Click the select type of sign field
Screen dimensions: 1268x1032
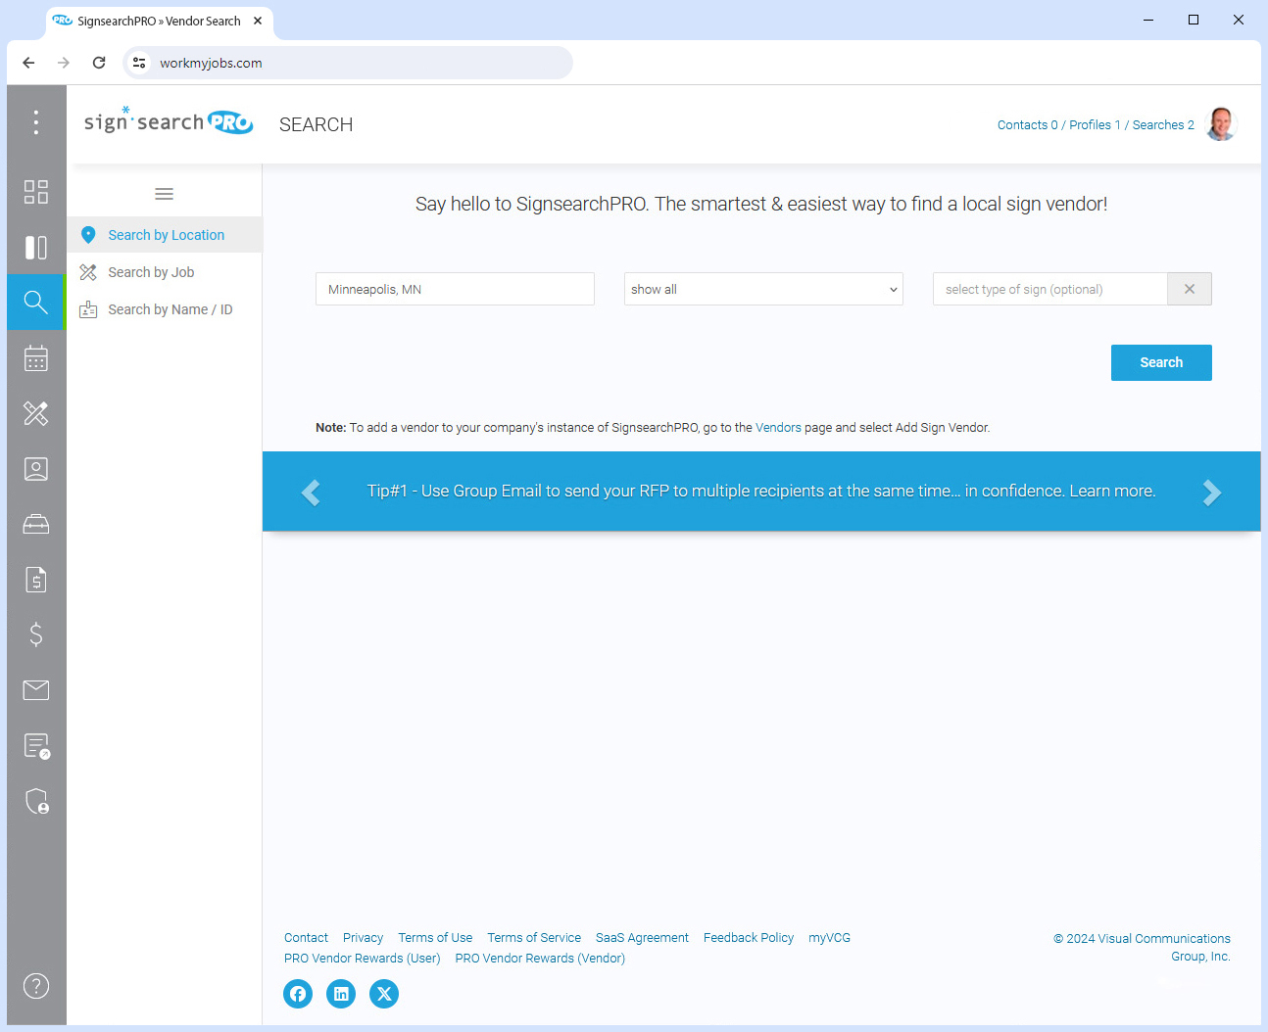coord(1050,289)
